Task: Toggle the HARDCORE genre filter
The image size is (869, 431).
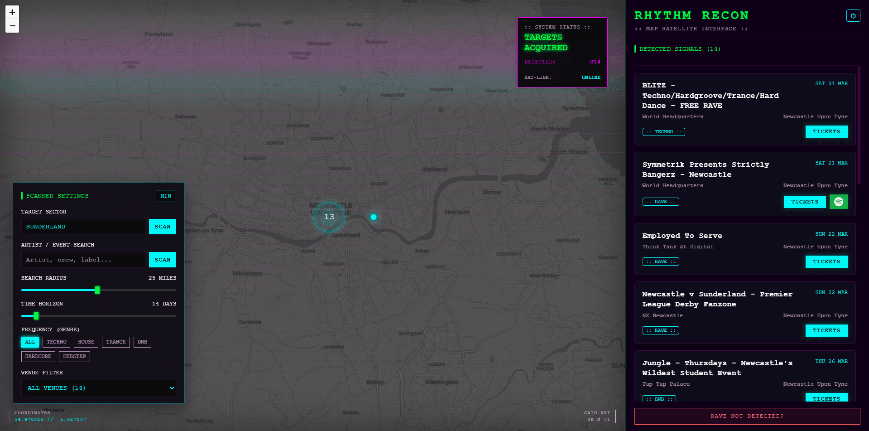Action: click(38, 357)
